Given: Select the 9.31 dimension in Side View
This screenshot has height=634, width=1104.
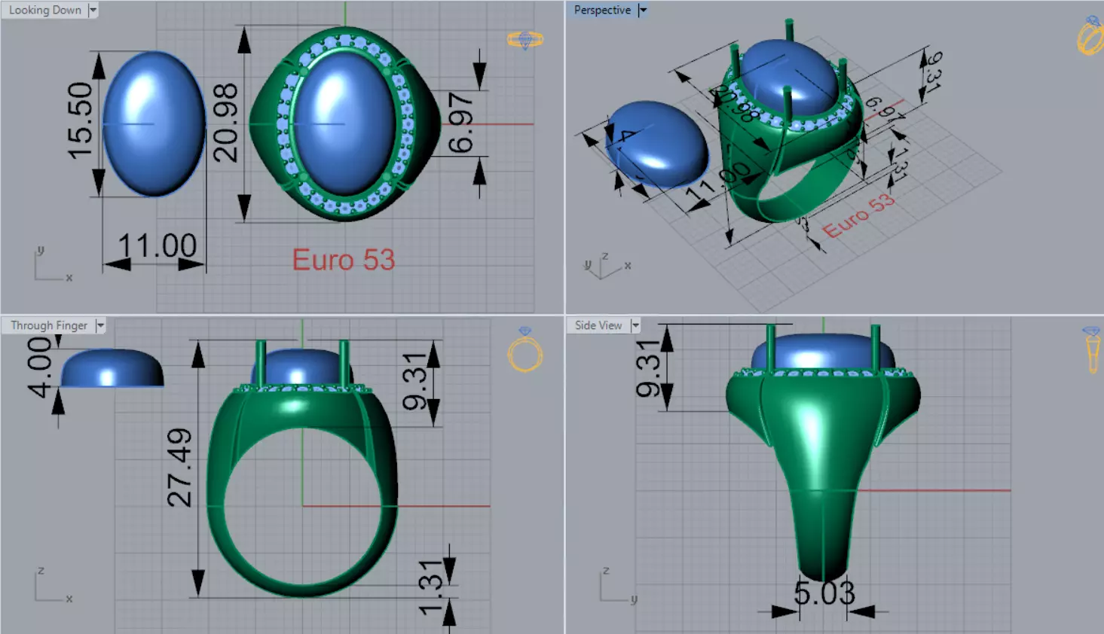Looking at the screenshot, I should [x=649, y=368].
